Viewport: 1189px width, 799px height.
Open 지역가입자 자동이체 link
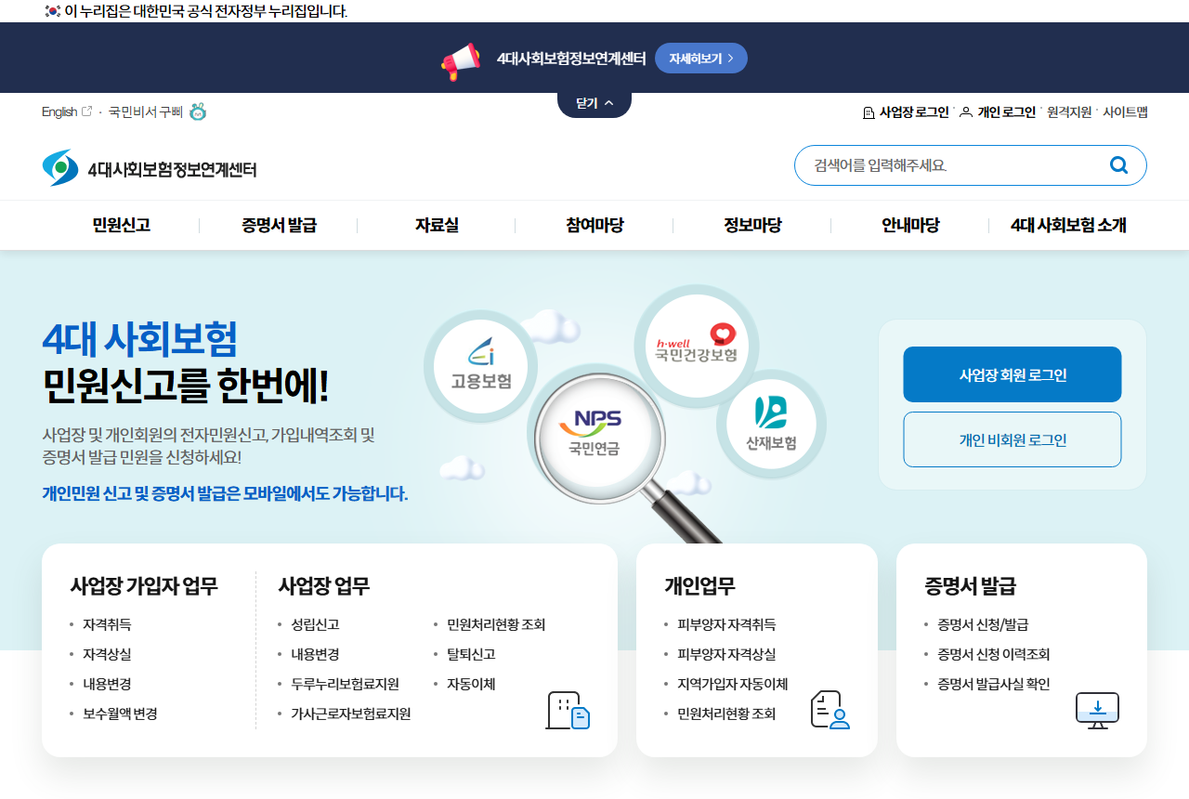[x=732, y=684]
